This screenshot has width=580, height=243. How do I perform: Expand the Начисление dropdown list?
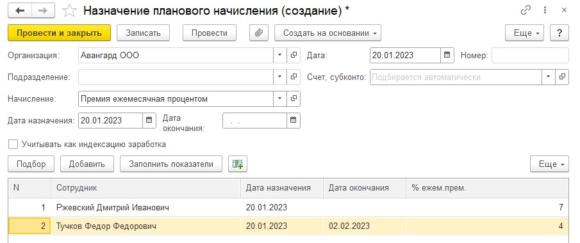(x=280, y=98)
